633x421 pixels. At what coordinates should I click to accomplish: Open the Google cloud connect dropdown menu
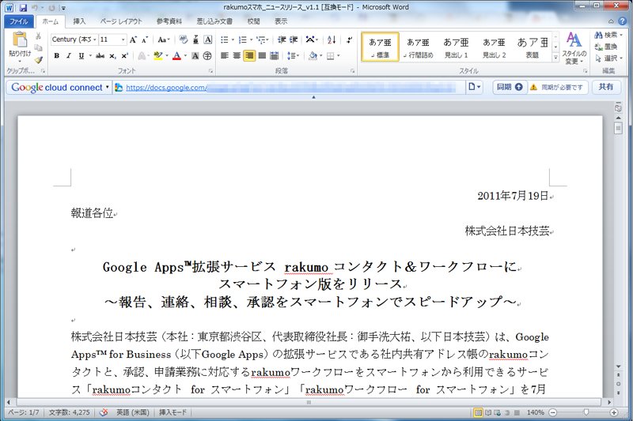108,87
